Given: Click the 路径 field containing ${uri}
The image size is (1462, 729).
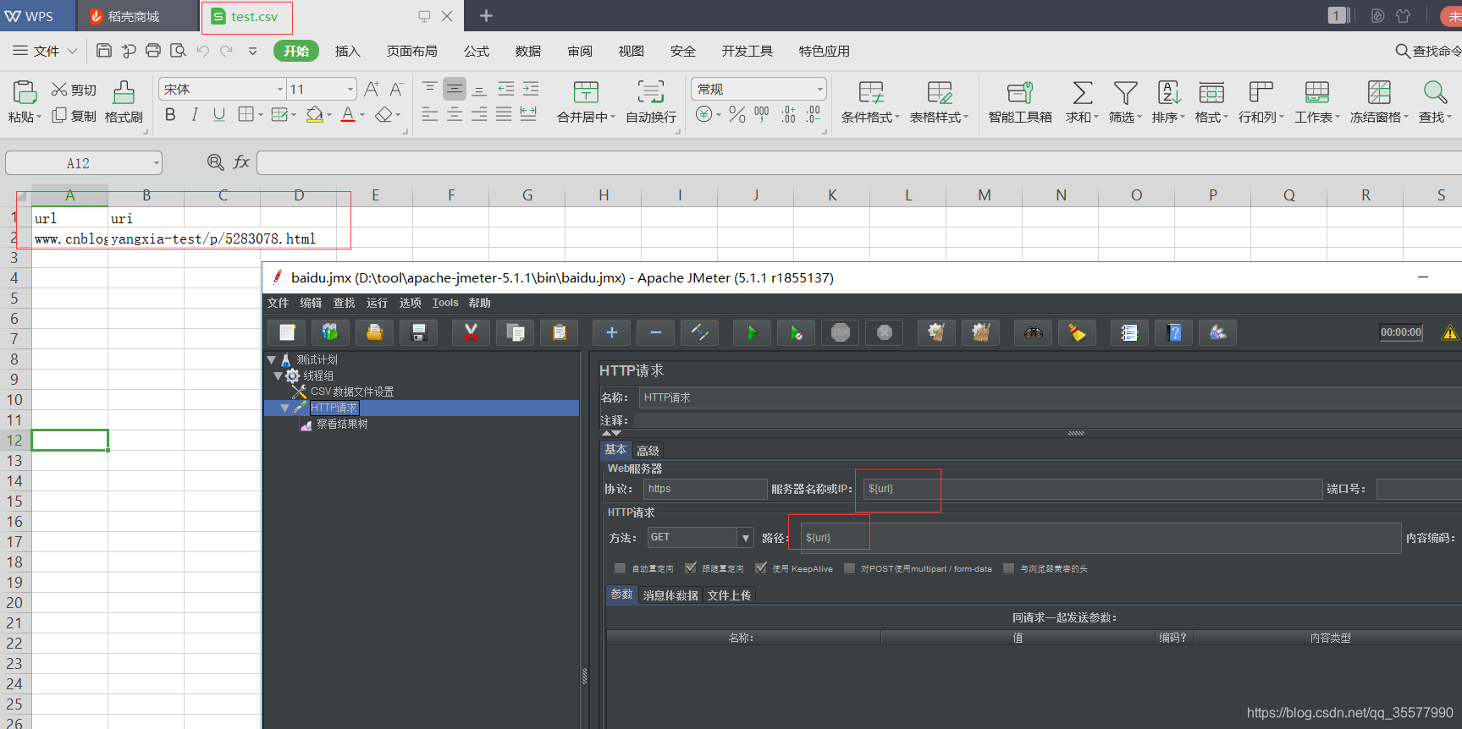Looking at the screenshot, I should click(x=1101, y=538).
